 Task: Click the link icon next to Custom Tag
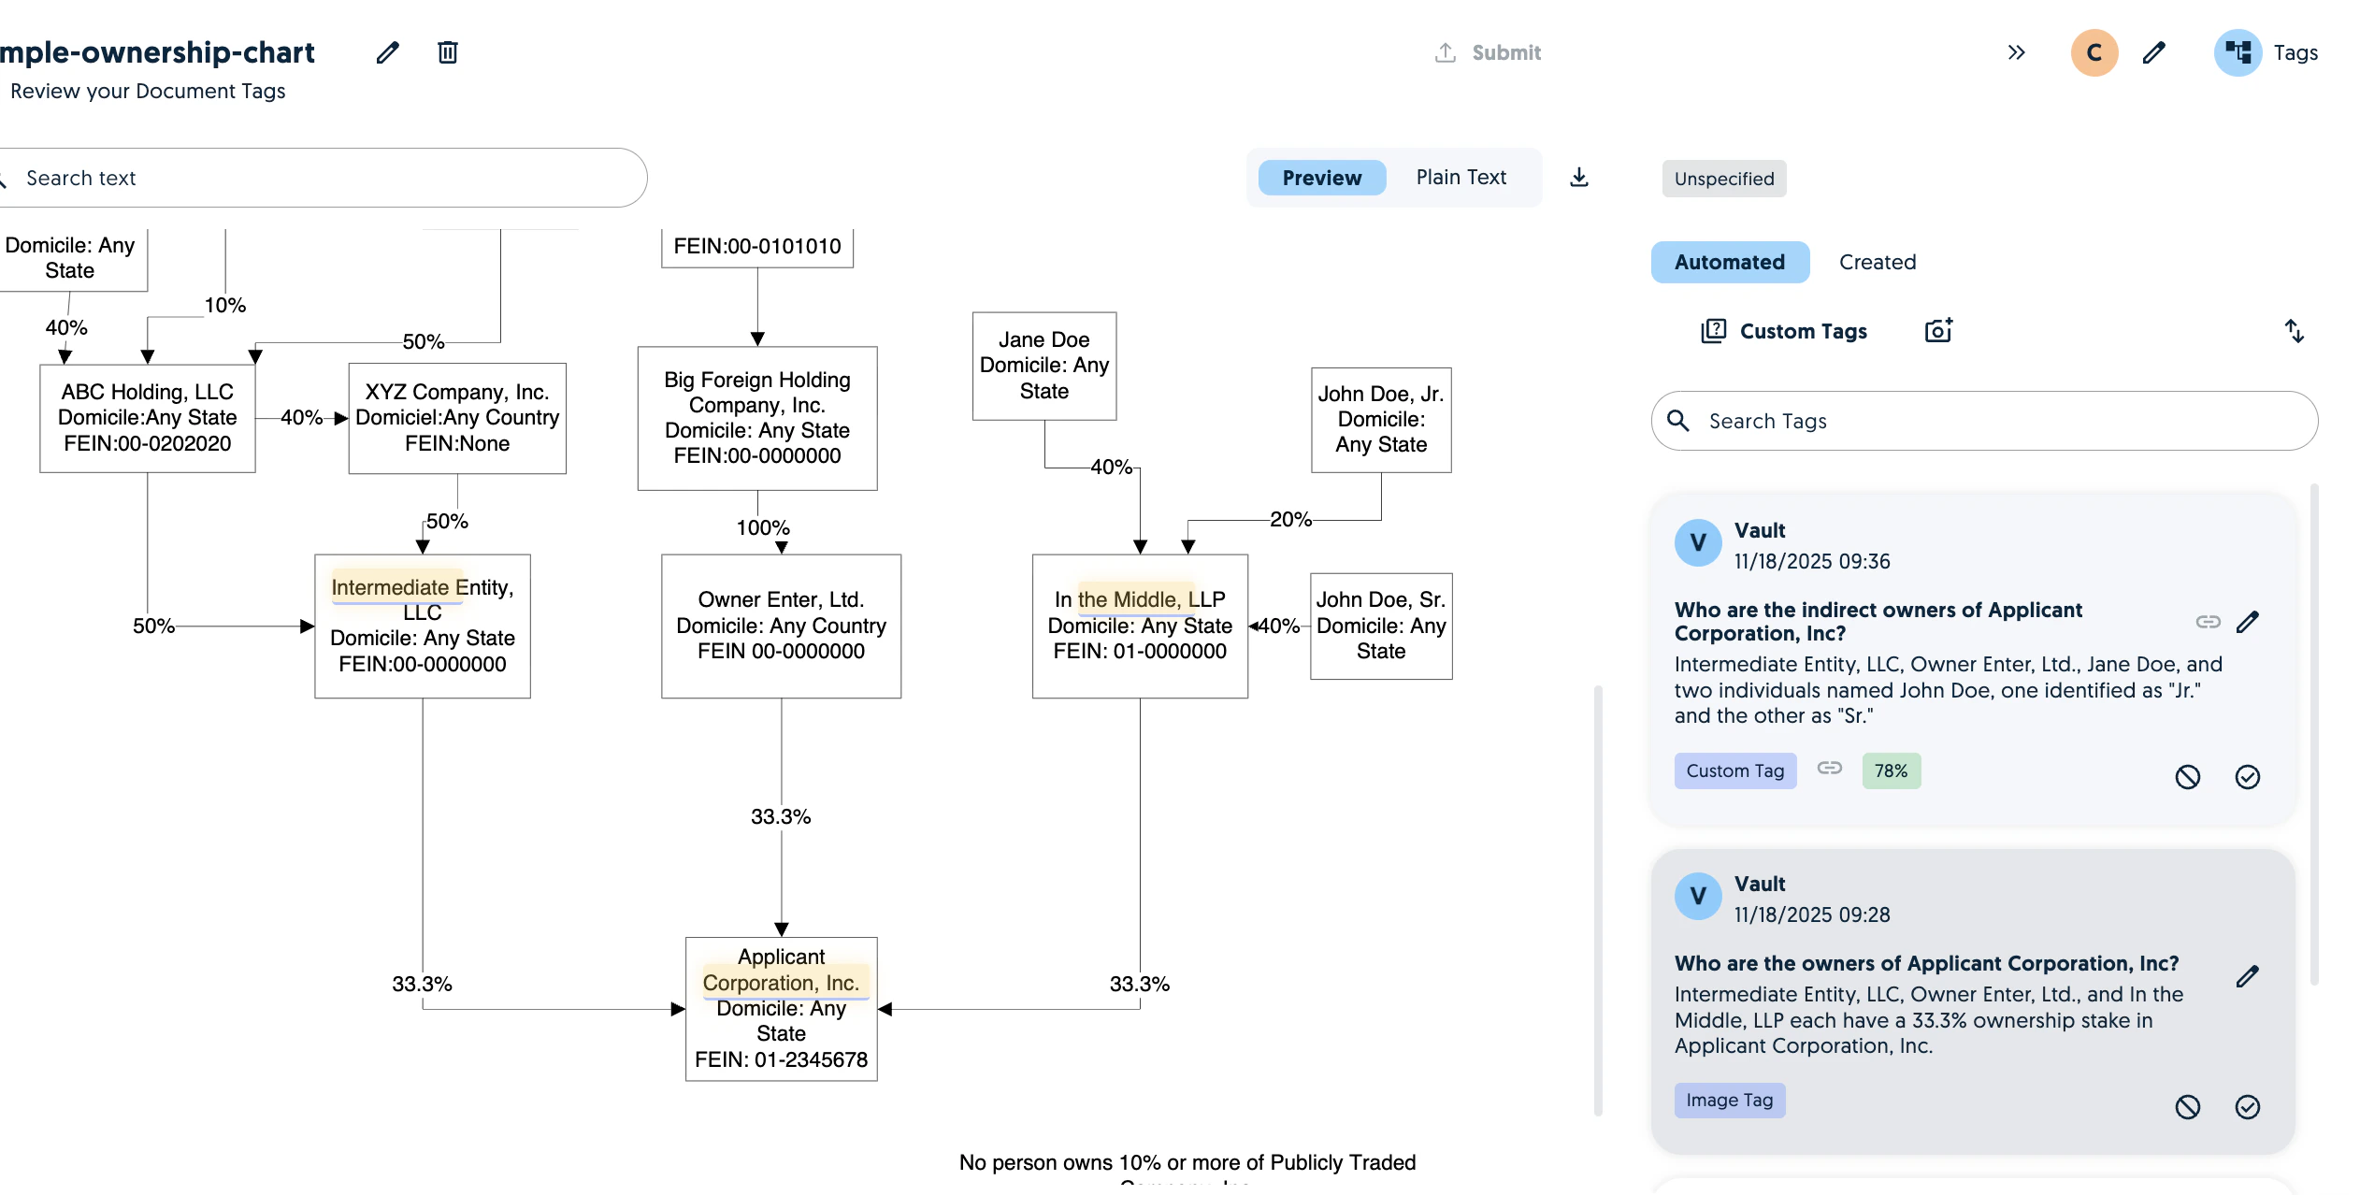point(1830,768)
